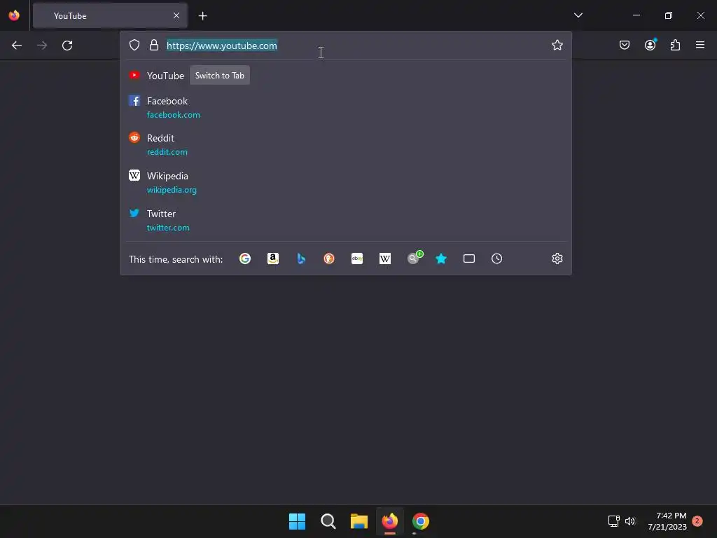The image size is (717, 538).
Task: Open a new tab with plus
Action: pyautogui.click(x=202, y=15)
